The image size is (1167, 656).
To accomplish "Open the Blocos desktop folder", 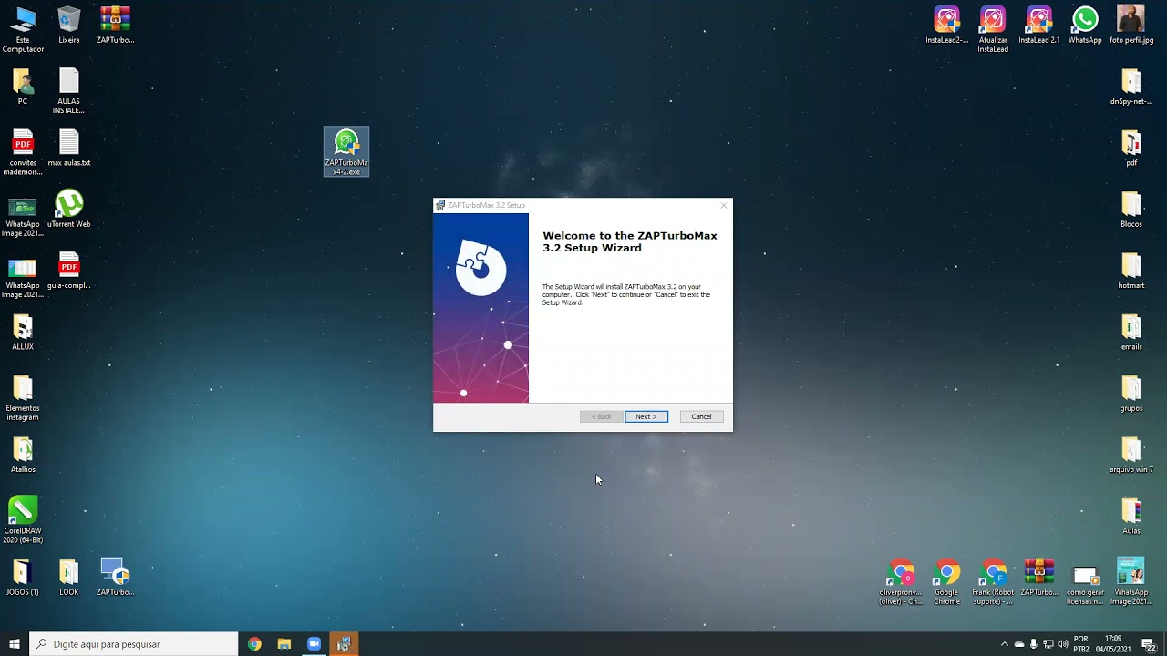I will pyautogui.click(x=1131, y=209).
